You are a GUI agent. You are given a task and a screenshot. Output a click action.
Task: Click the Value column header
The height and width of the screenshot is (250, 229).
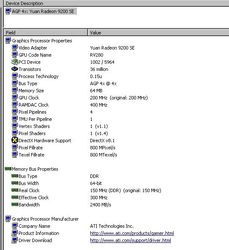click(x=158, y=33)
